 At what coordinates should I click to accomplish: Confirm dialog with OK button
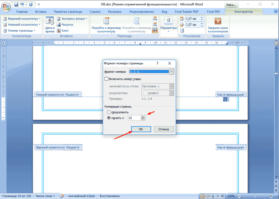click(141, 129)
